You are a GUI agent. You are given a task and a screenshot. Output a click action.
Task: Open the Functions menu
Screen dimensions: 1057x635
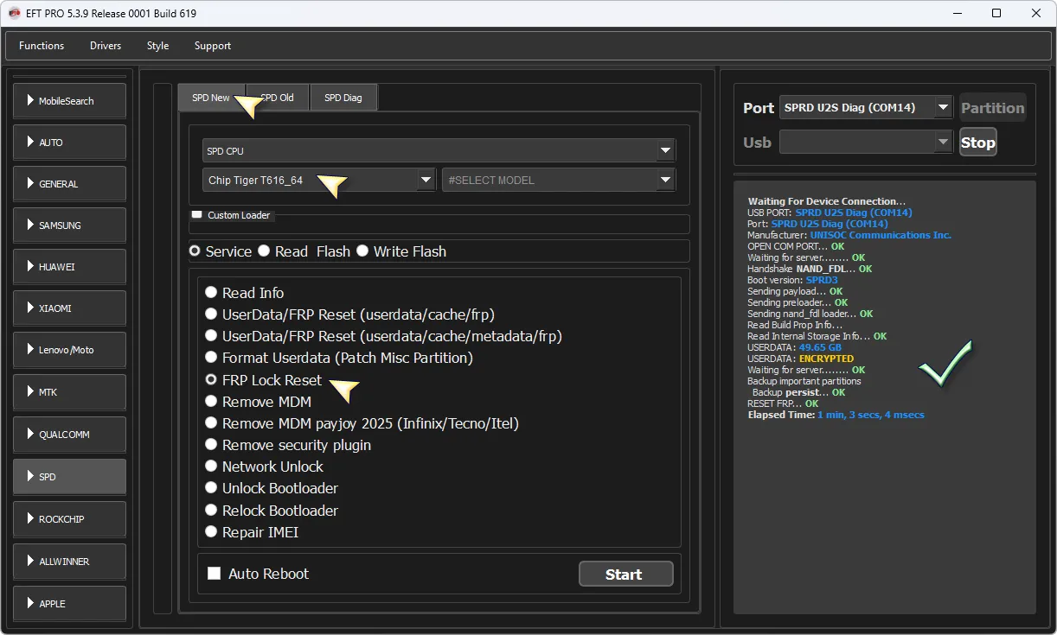click(42, 46)
